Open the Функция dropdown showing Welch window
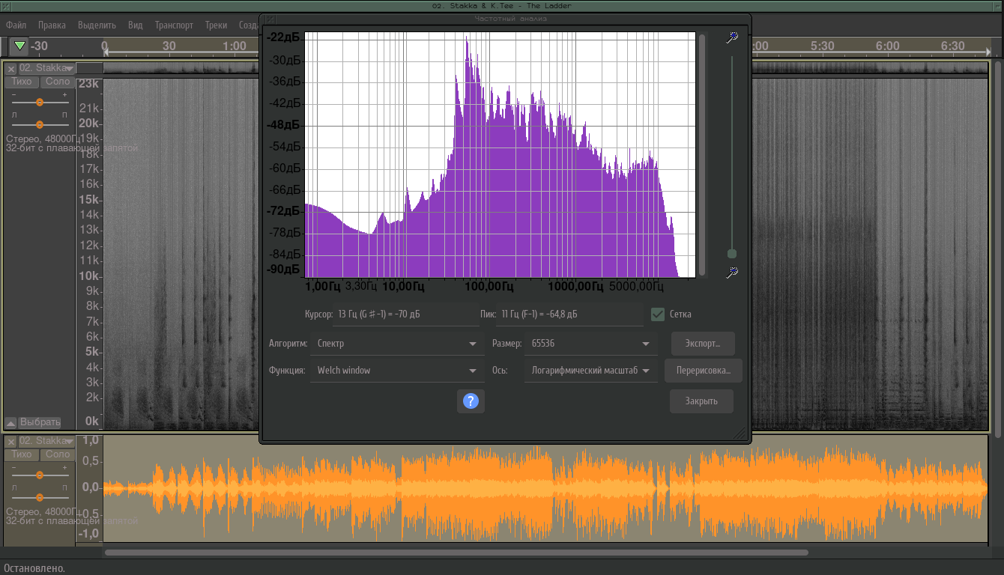This screenshot has width=1004, height=575. tap(398, 371)
